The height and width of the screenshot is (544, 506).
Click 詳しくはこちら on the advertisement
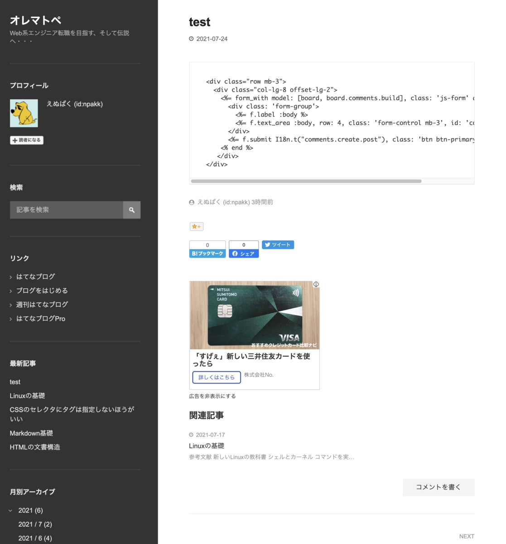tap(217, 377)
